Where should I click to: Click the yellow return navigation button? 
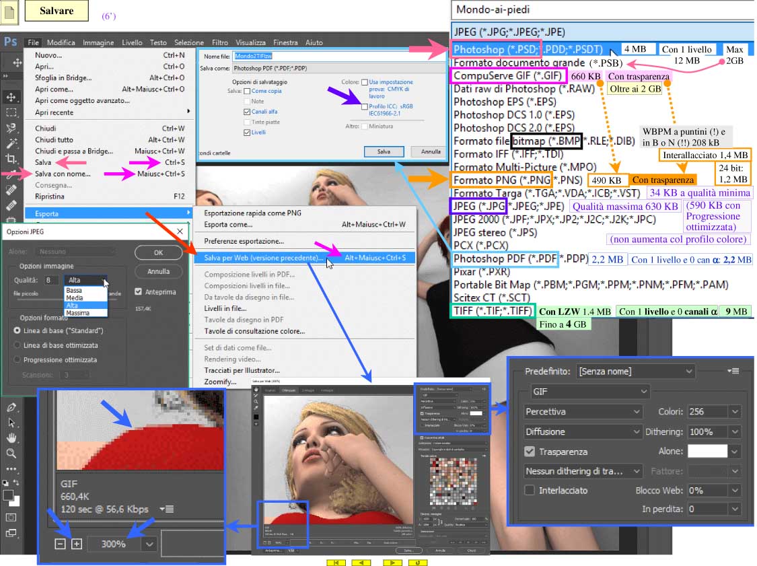click(418, 563)
